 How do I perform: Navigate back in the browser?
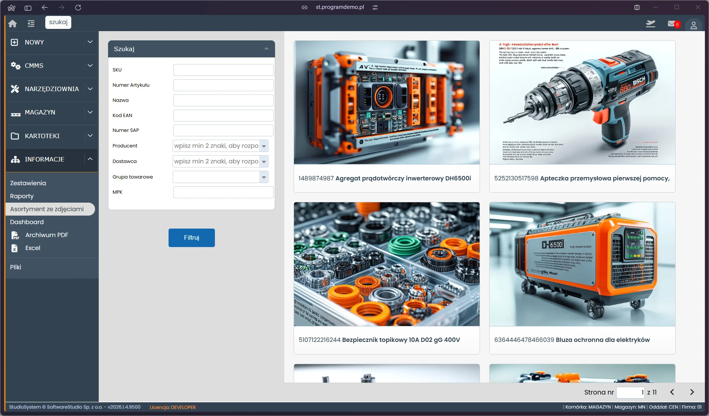coord(45,7)
